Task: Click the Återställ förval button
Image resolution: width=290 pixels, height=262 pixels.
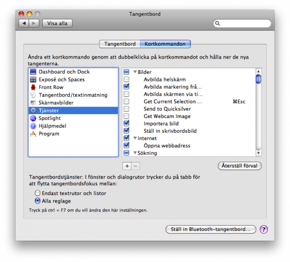Action: (x=239, y=166)
